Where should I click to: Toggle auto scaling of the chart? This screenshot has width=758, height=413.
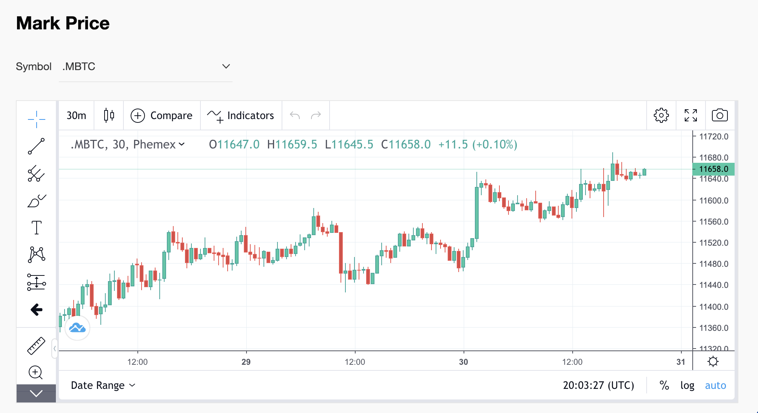click(715, 385)
